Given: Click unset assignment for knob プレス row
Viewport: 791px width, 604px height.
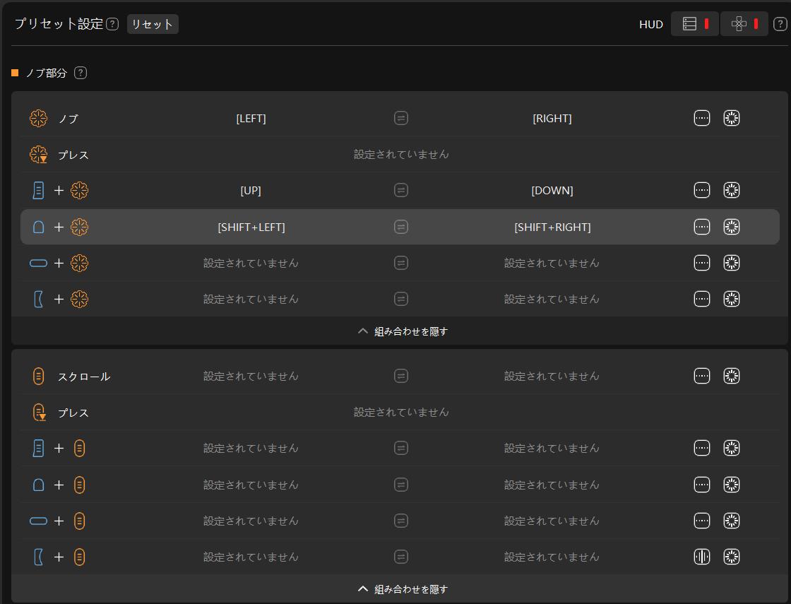Looking at the screenshot, I should [x=401, y=155].
